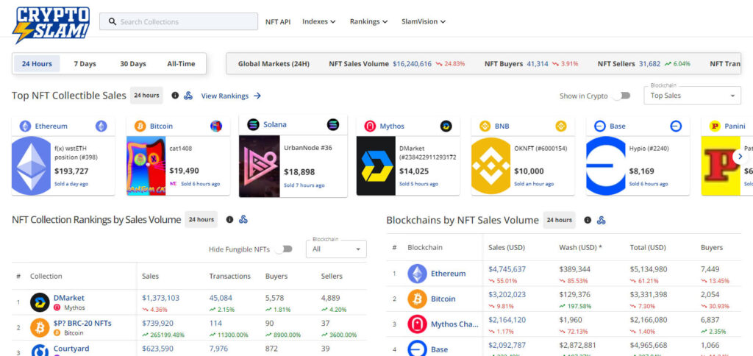
Task: Click the red Mythos icon on the Mythos card
Action: 370,127
